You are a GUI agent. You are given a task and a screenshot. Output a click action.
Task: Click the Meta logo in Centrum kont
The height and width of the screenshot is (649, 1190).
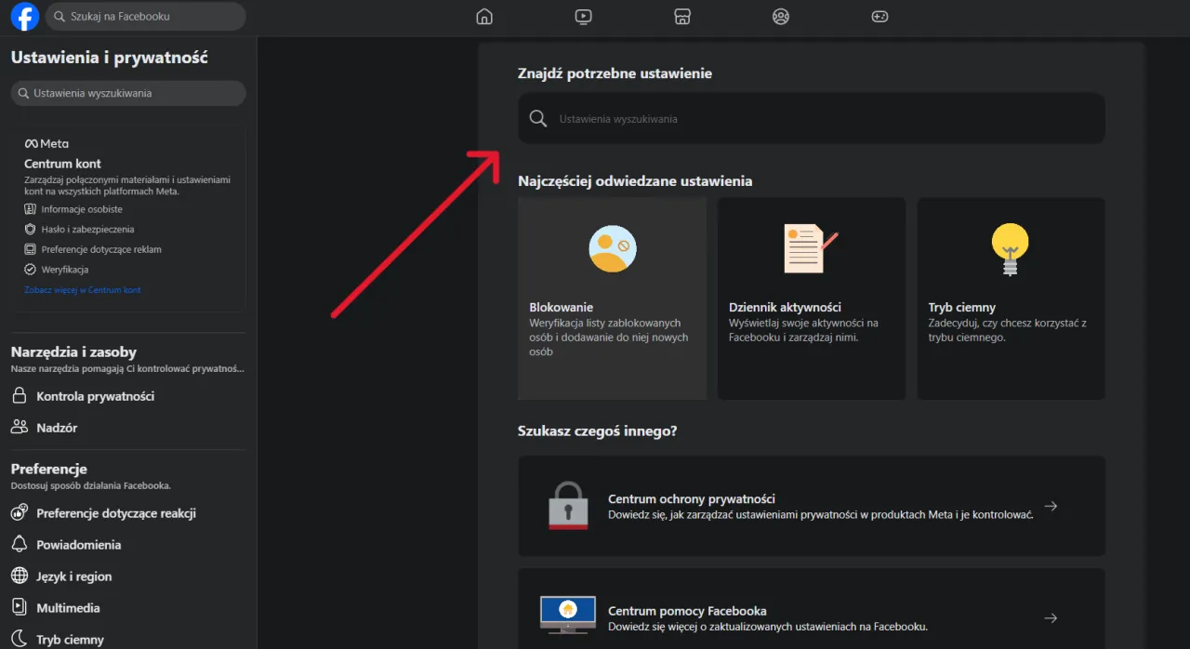(46, 144)
